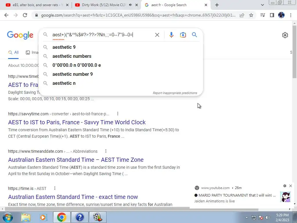Select the All search results tab
Image resolution: width=297 pixels, height=223 pixels.
[13, 53]
